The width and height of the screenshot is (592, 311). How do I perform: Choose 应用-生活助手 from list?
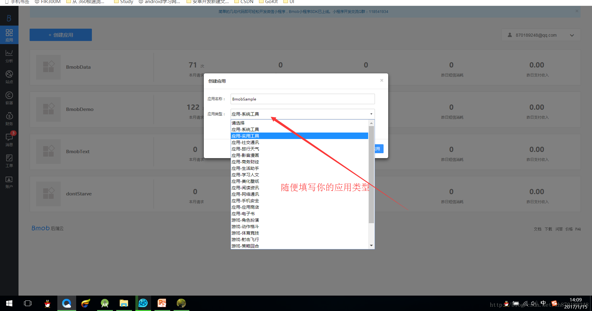[x=299, y=168]
